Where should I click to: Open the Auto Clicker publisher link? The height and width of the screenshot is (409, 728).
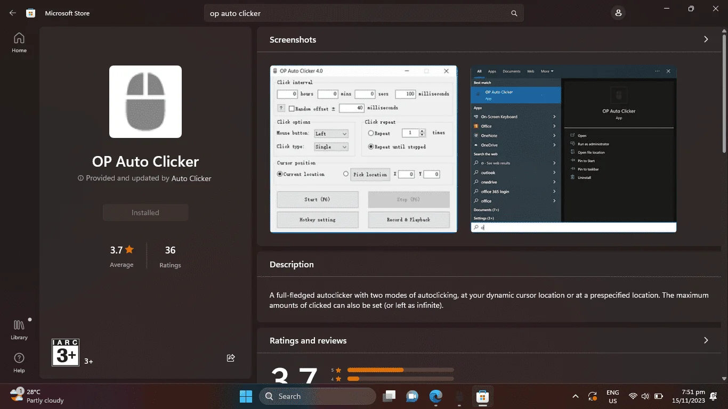pyautogui.click(x=191, y=178)
